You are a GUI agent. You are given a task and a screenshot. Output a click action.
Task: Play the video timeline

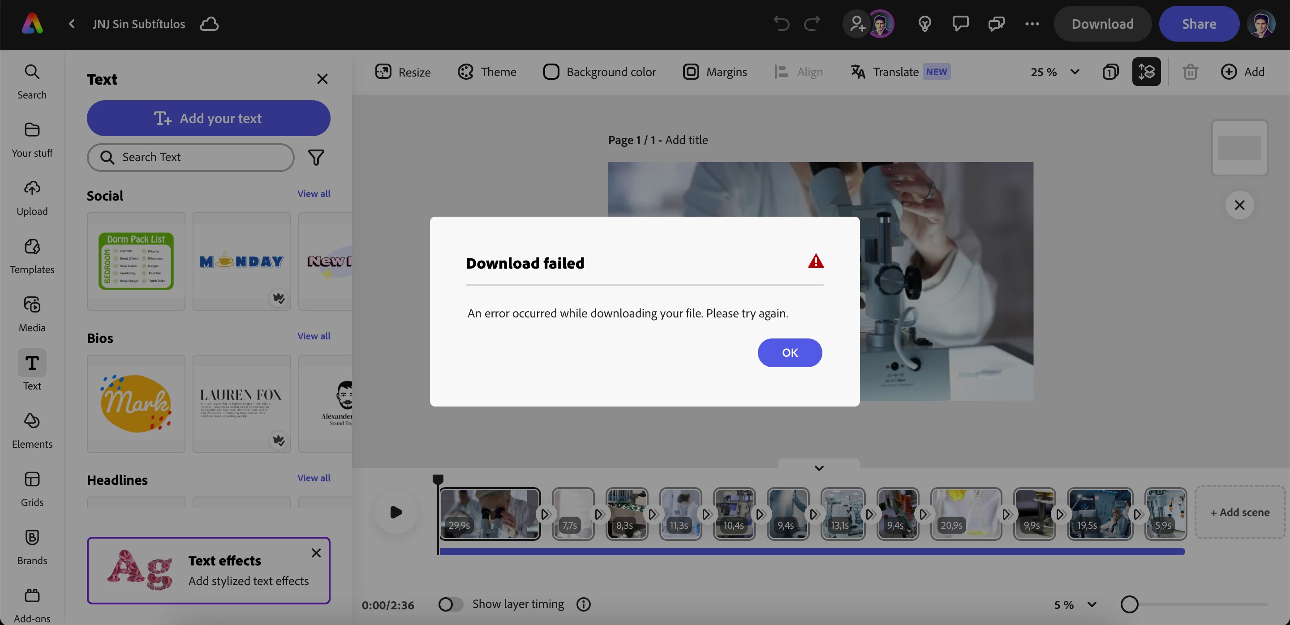coord(396,513)
